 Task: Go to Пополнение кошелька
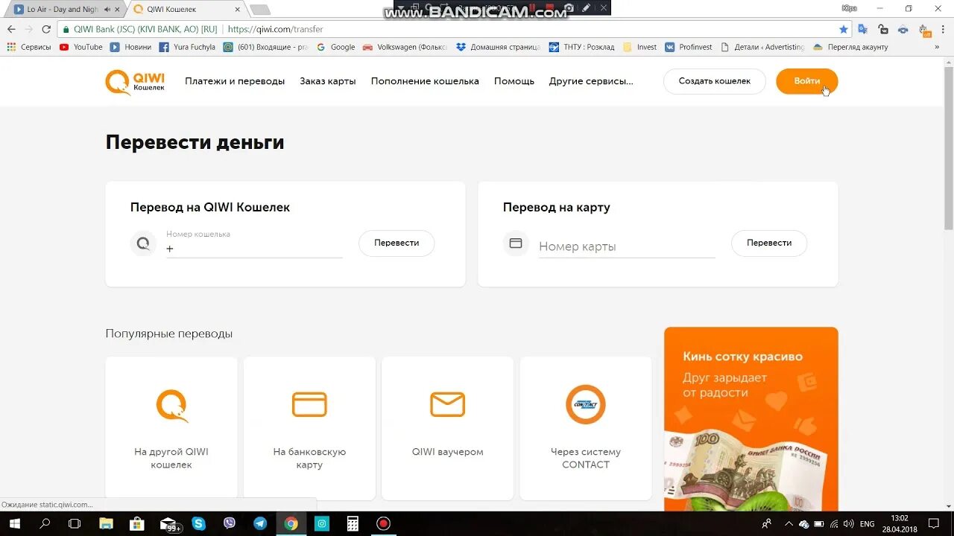point(425,81)
